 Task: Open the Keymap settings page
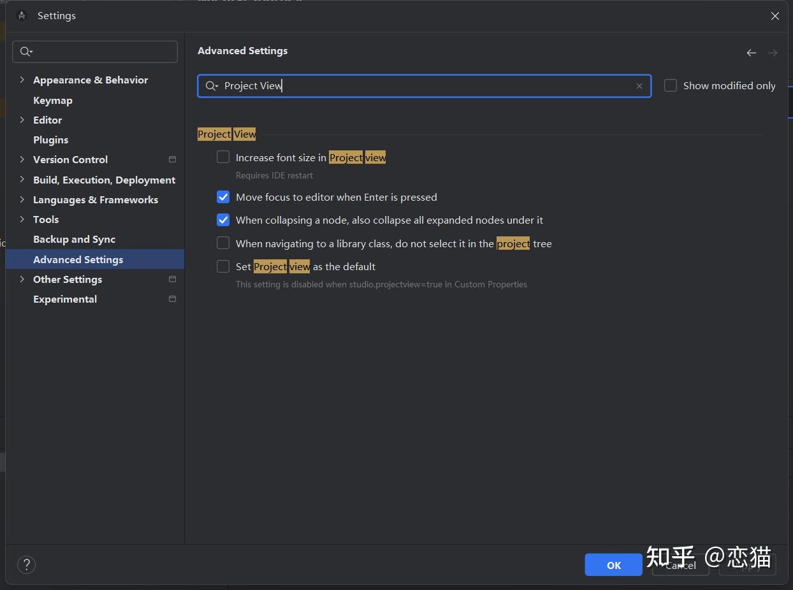pyautogui.click(x=53, y=100)
